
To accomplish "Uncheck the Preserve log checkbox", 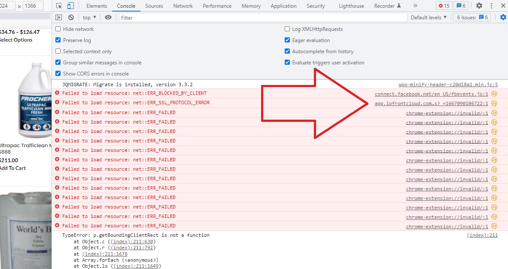I will [58, 40].
